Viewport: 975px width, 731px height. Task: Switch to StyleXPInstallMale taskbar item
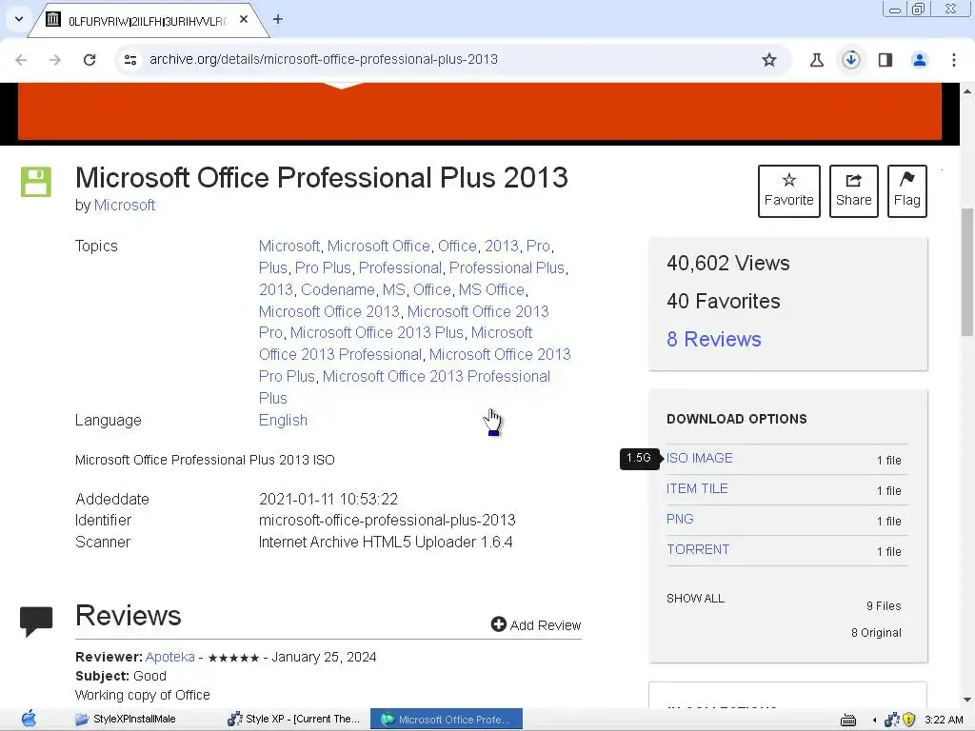[126, 720]
